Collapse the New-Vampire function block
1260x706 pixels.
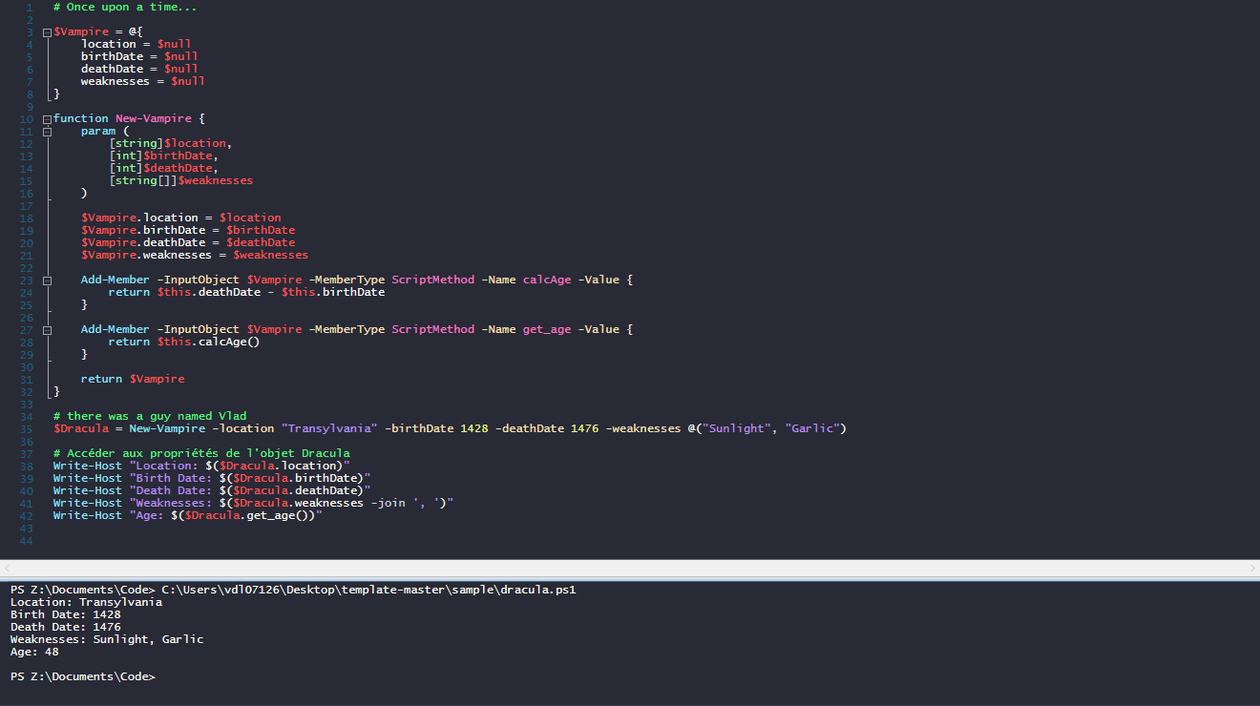point(46,117)
